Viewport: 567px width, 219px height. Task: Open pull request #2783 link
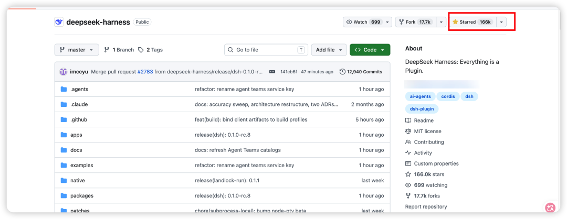coord(145,72)
